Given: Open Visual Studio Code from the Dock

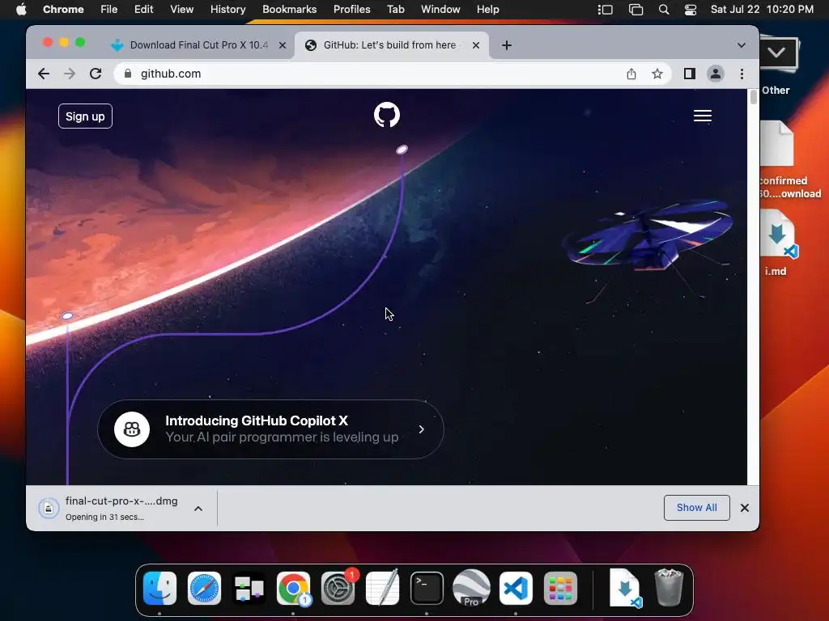Looking at the screenshot, I should (516, 589).
